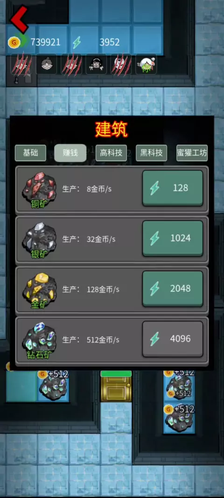Tap the glasses granny character avatar

point(46,64)
